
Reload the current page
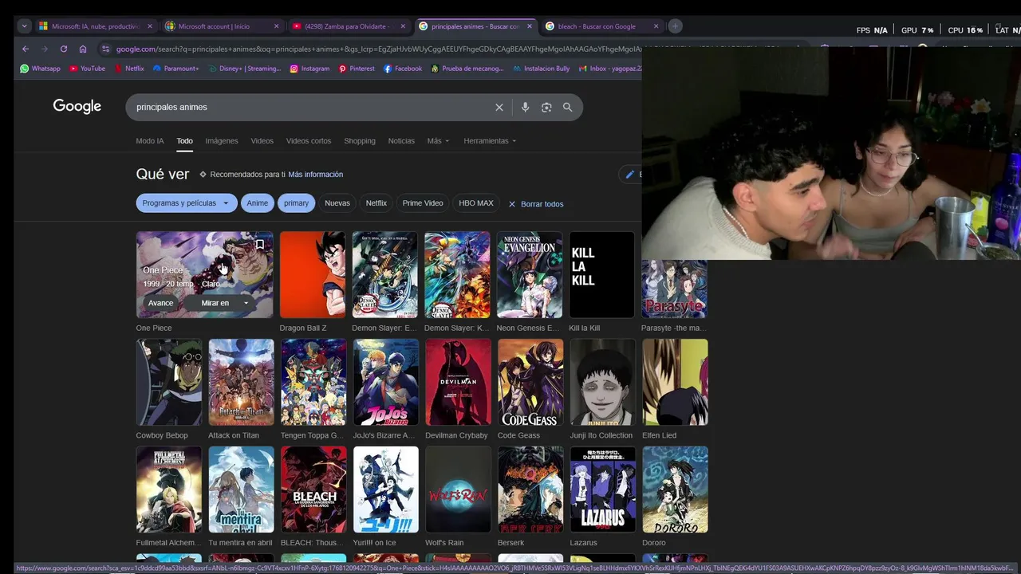(64, 49)
